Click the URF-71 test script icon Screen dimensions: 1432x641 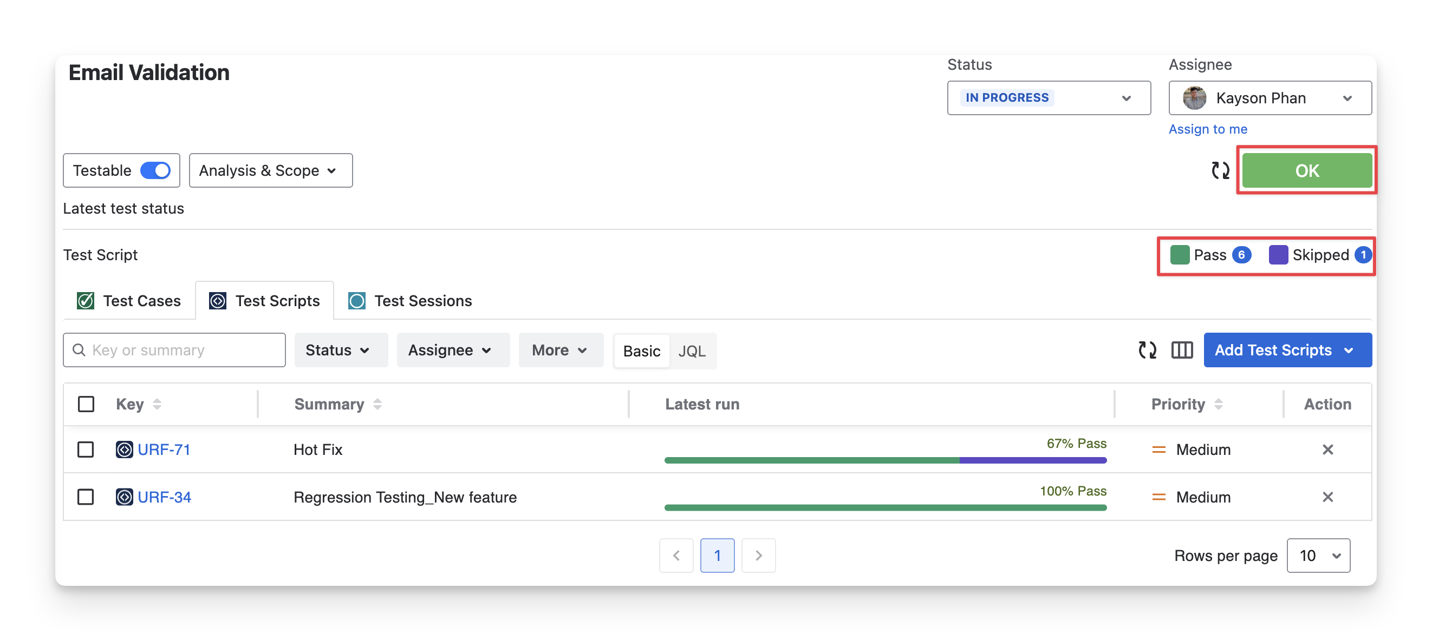pyautogui.click(x=124, y=449)
